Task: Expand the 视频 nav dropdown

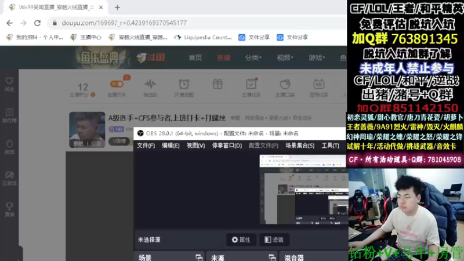Action: click(285, 57)
